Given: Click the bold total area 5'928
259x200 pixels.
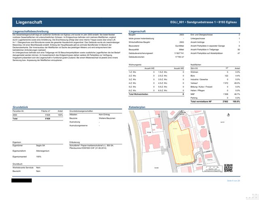Looking at the screenshot, I should click(47, 118).
